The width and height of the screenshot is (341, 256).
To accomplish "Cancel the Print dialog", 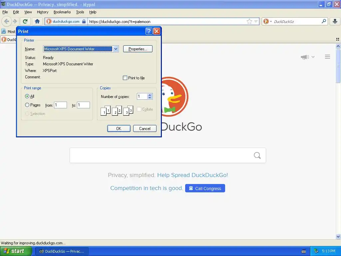I will [x=145, y=128].
